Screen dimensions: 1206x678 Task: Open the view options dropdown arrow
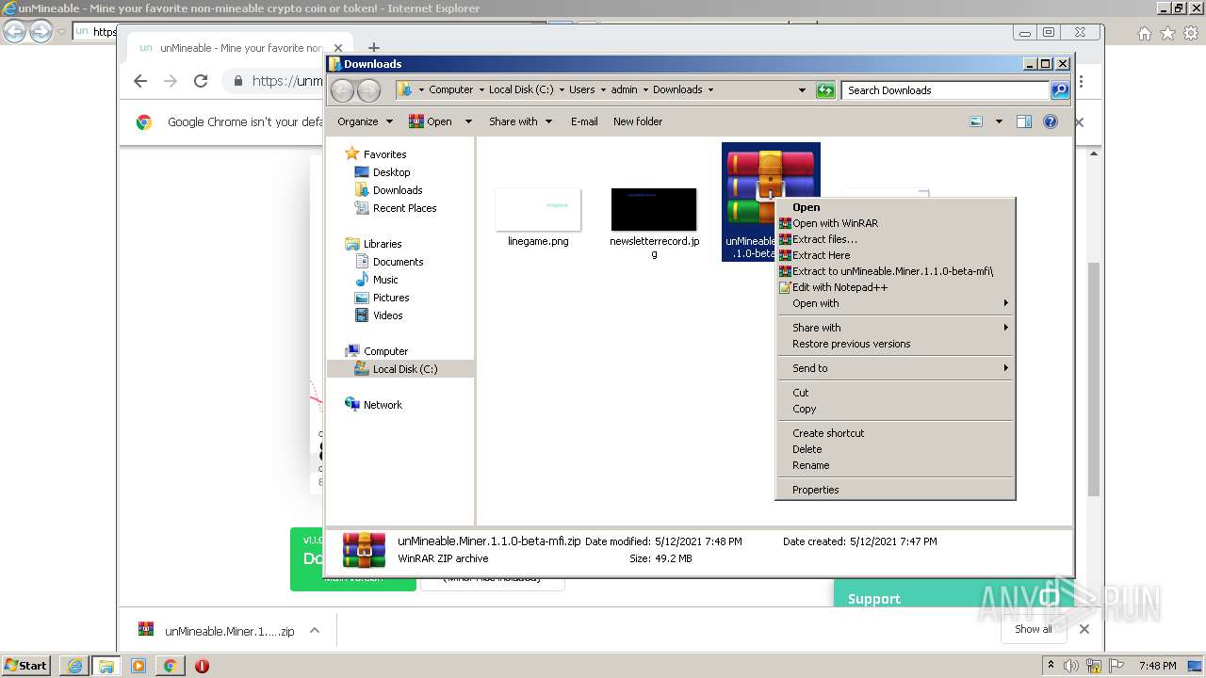999,121
